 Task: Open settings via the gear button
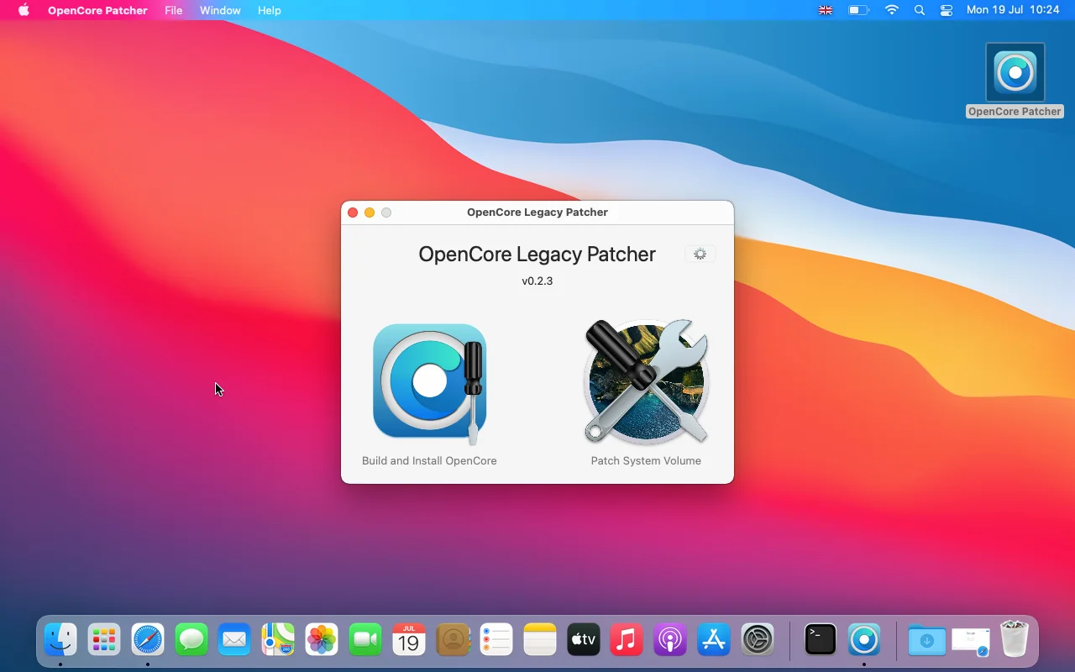[x=700, y=254]
